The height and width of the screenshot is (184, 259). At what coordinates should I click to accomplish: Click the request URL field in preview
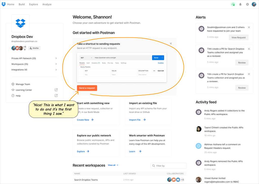click(x=122, y=58)
